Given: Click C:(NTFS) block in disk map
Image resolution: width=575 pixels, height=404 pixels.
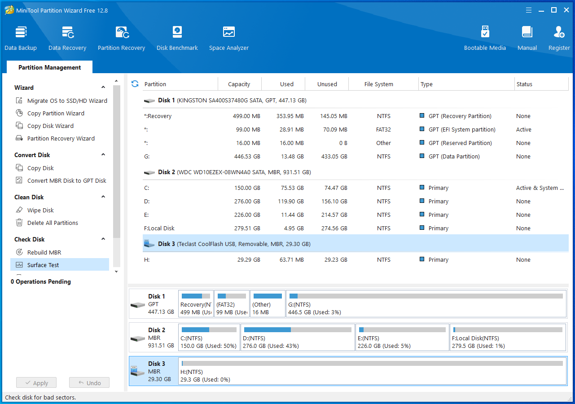Looking at the screenshot, I should (x=209, y=337).
